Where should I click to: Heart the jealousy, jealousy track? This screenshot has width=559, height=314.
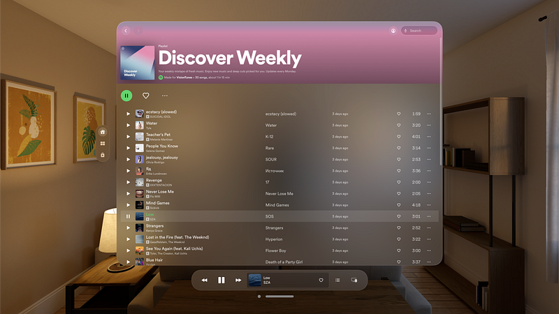coord(398,160)
